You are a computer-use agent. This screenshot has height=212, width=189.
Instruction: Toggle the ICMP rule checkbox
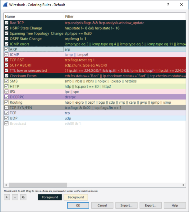tap(7, 55)
